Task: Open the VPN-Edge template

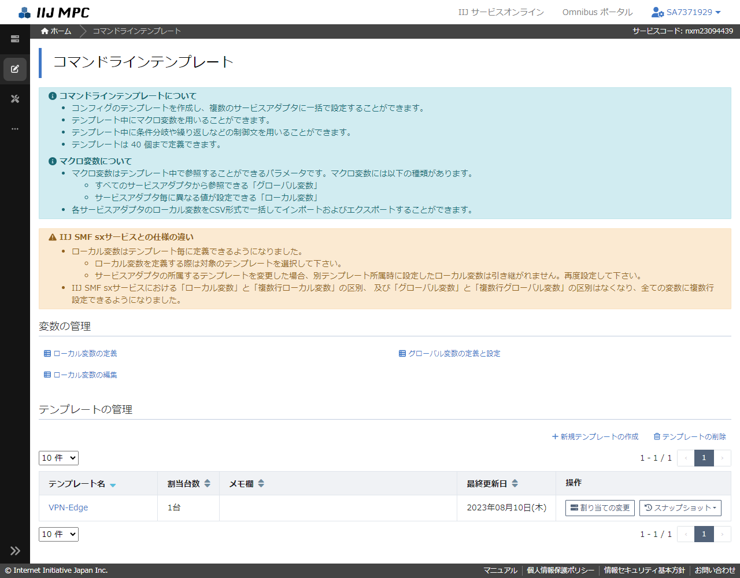Action: click(68, 507)
